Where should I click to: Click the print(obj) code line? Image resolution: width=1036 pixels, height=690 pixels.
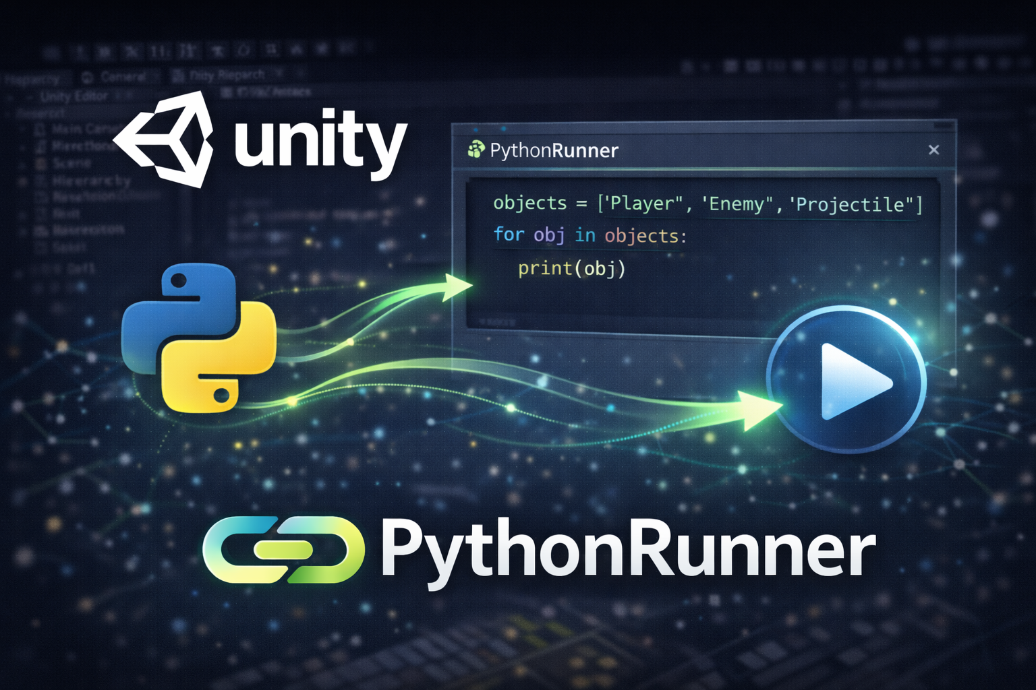coord(572,269)
